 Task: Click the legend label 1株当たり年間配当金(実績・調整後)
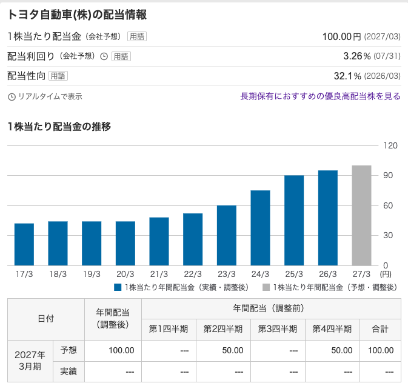[x=187, y=287]
